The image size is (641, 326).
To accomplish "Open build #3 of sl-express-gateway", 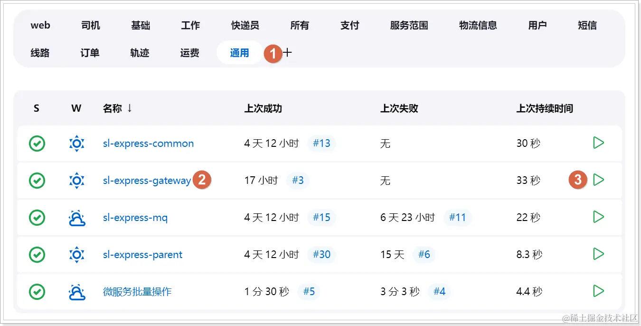I will pyautogui.click(x=298, y=180).
